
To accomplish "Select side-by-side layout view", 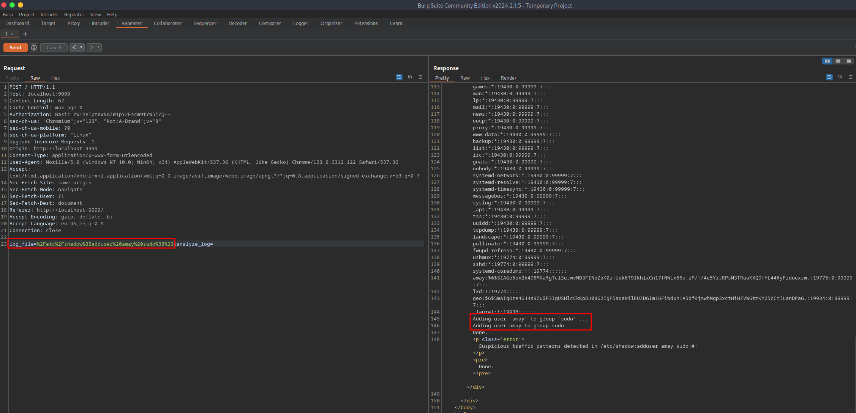I will 827,61.
